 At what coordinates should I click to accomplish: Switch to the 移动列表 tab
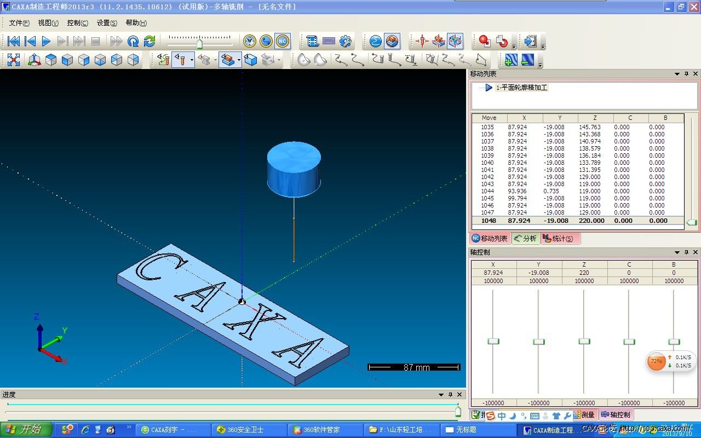tap(490, 238)
